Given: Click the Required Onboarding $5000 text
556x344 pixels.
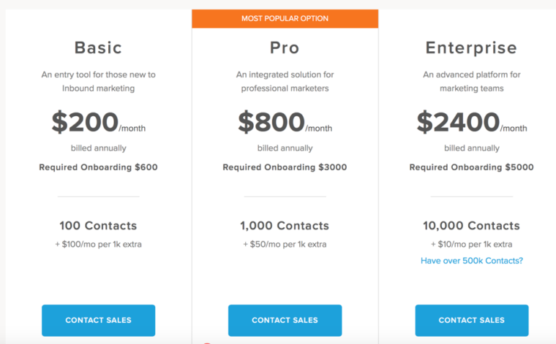Looking at the screenshot, I should (471, 167).
